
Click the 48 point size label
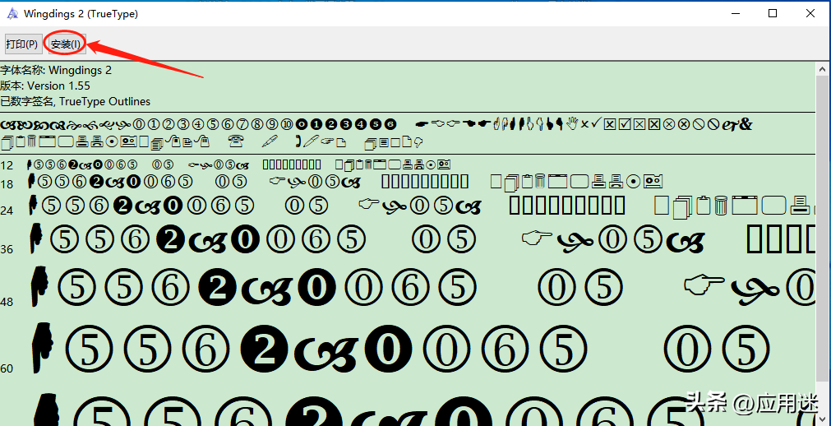pos(7,302)
